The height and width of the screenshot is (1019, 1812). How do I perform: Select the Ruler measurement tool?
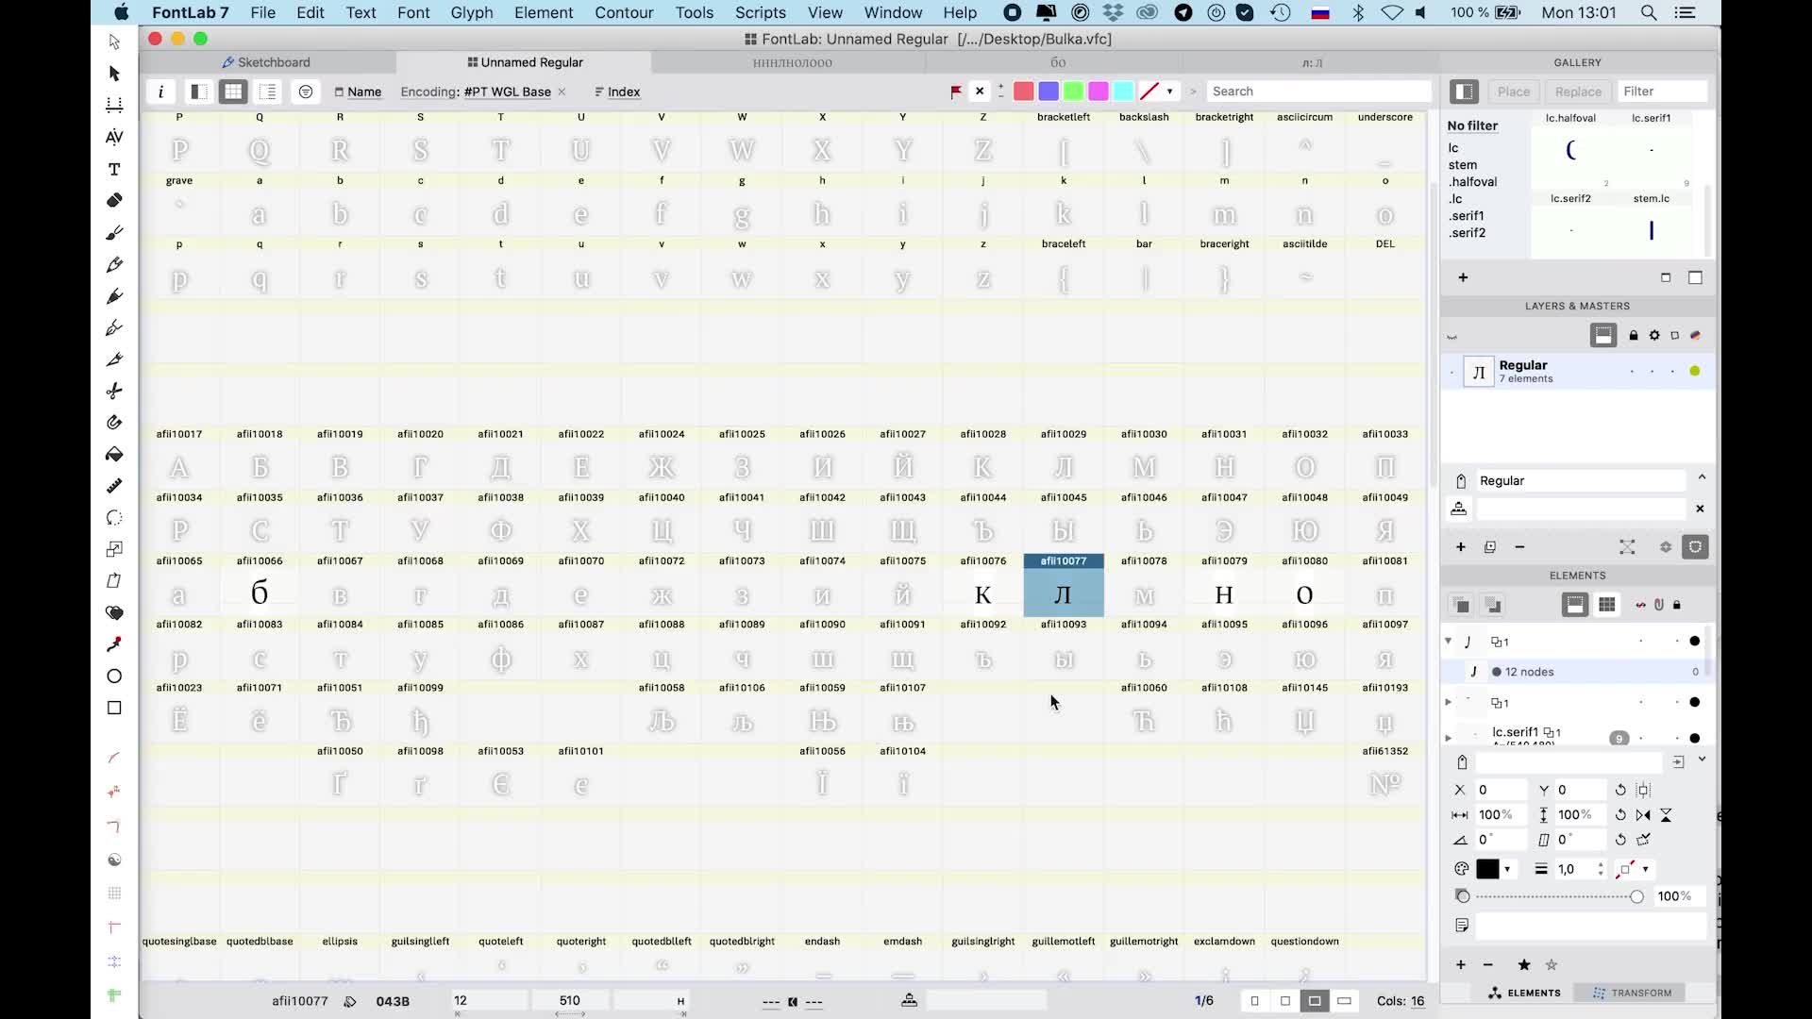pyautogui.click(x=114, y=486)
